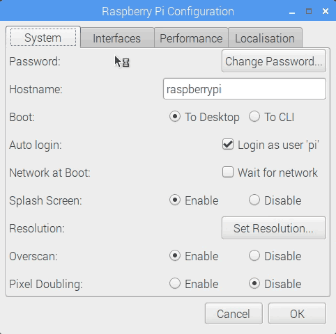The width and height of the screenshot is (336, 334).
Task: Open the Interfaces tab
Action: [x=117, y=38]
